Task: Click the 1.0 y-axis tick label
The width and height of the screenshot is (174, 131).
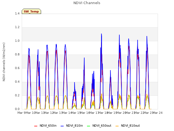Action: click(x=17, y=41)
